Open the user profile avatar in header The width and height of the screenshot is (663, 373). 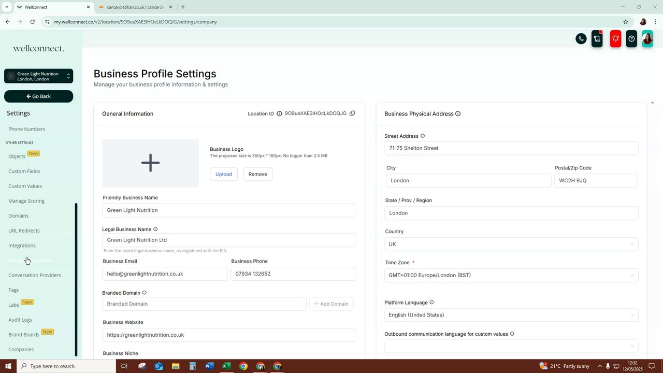[x=647, y=39]
